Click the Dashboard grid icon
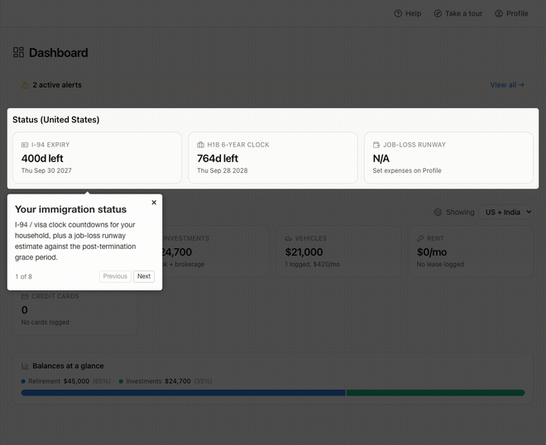 coord(18,53)
